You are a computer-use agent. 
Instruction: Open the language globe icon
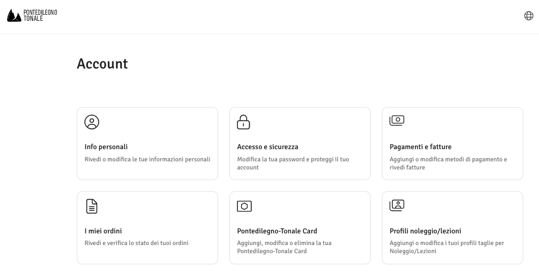(x=528, y=16)
